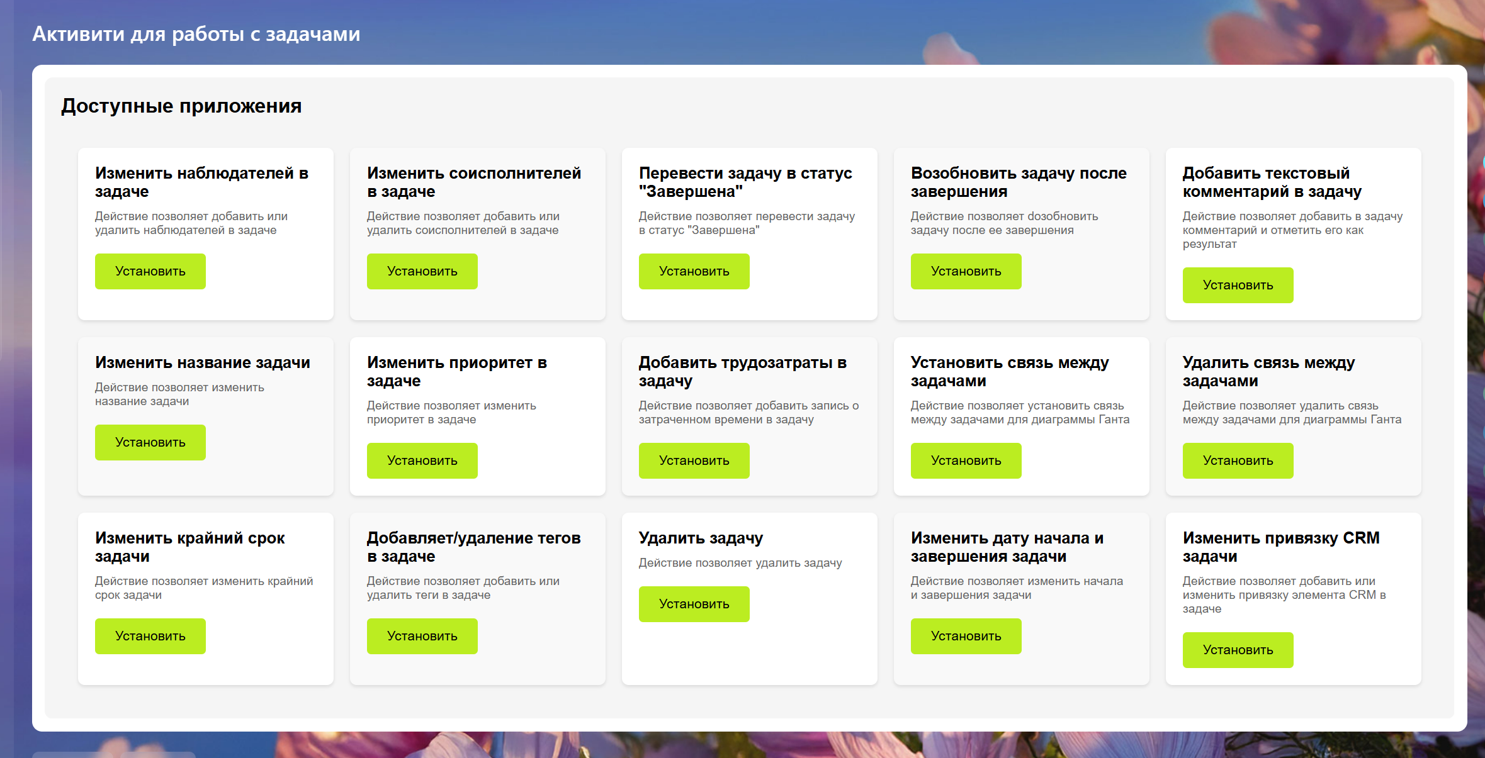Click the 'Удалить задачу' card title
The width and height of the screenshot is (1485, 758).
701,538
